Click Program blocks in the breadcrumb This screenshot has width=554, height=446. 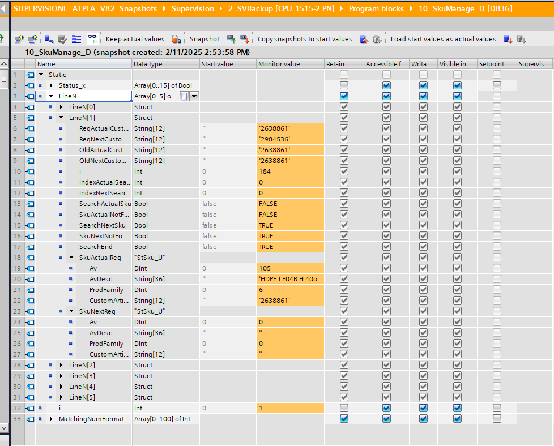point(376,8)
